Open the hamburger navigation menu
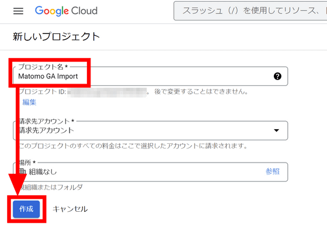Screen dimensions: 327x248 click(18, 11)
